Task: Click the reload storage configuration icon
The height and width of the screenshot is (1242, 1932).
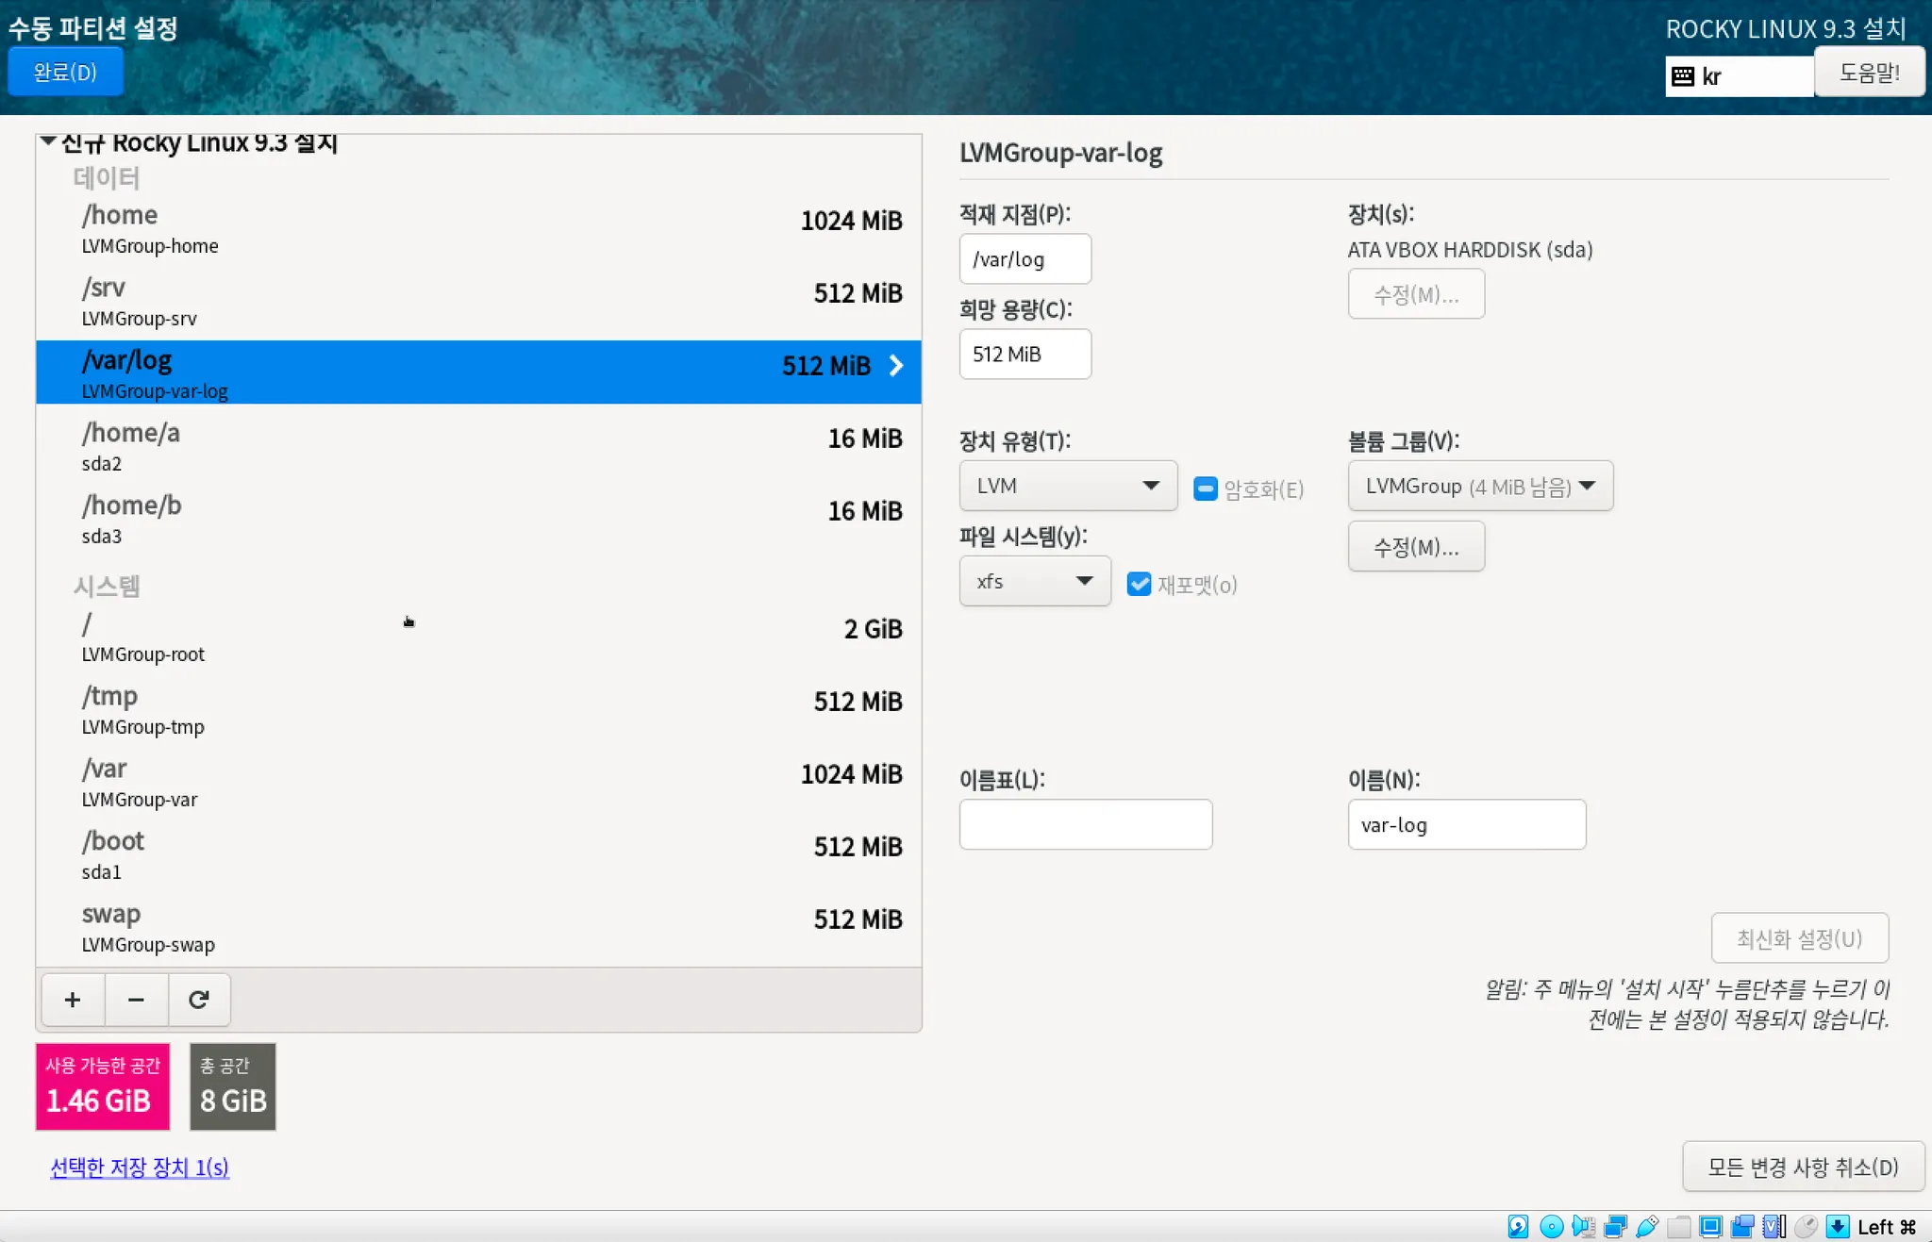Action: click(198, 1000)
